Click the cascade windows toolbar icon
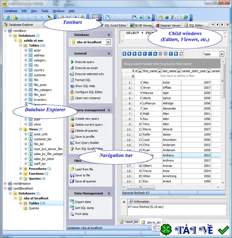Viewport: 232px width, 238px height. click(115, 17)
